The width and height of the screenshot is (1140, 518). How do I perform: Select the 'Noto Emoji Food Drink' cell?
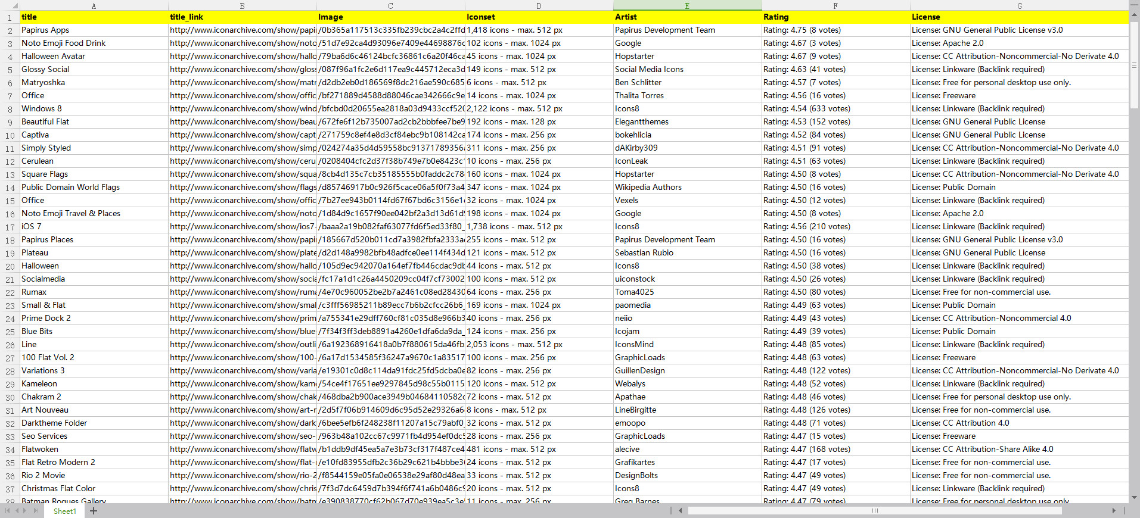coord(94,43)
